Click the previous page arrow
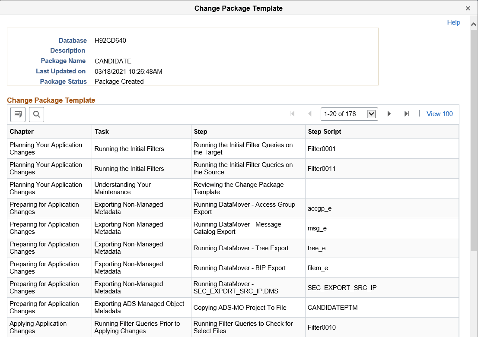 point(310,113)
